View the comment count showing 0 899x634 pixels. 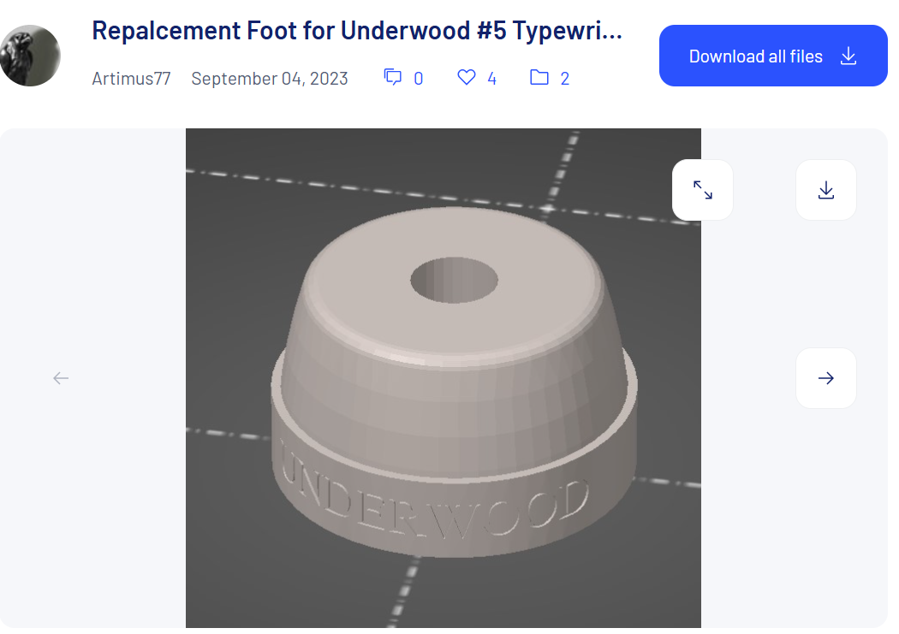pyautogui.click(x=417, y=78)
